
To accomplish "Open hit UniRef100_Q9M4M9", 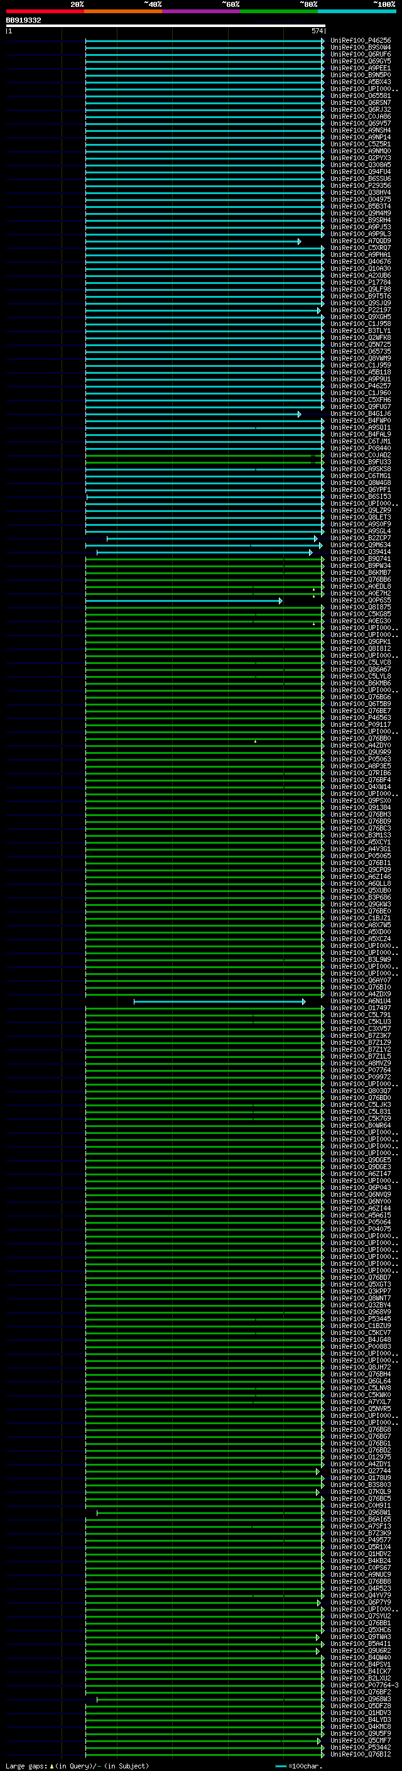I will pos(360,213).
